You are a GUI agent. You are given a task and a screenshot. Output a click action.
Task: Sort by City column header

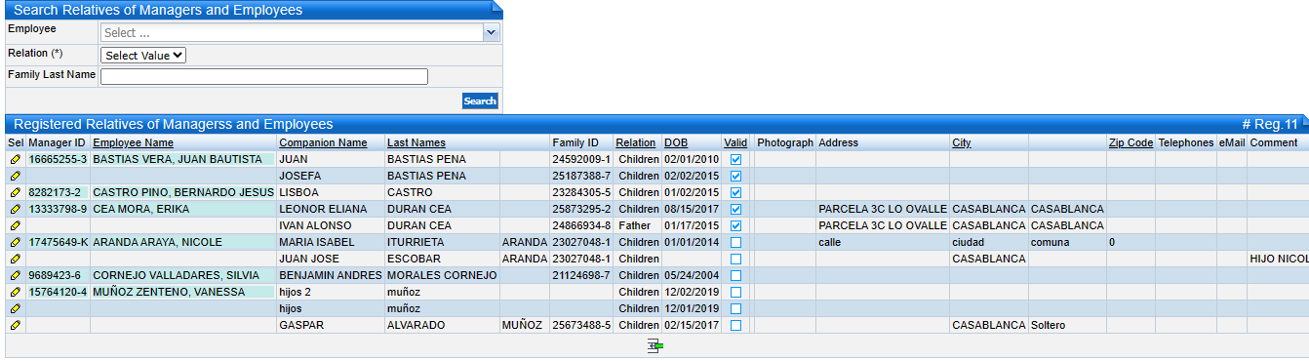[x=962, y=142]
